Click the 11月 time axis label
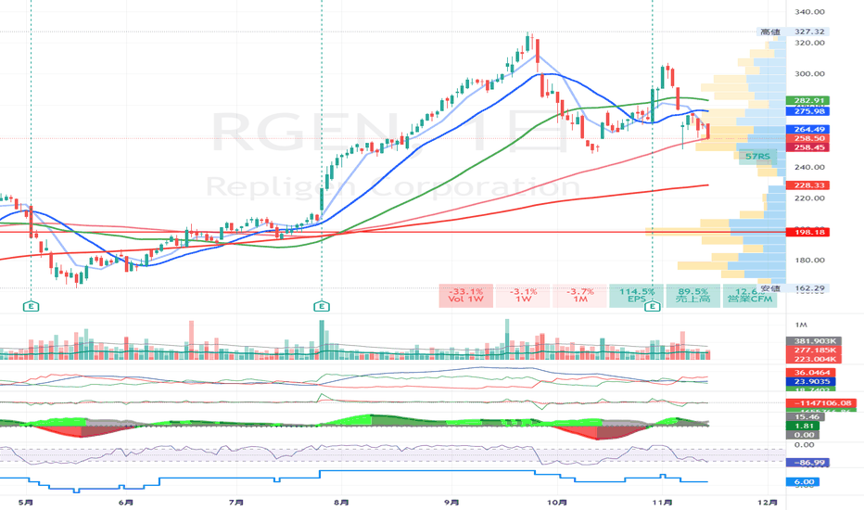The height and width of the screenshot is (510, 864). 662,503
